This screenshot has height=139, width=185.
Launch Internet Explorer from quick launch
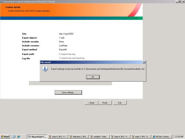click(18, 137)
